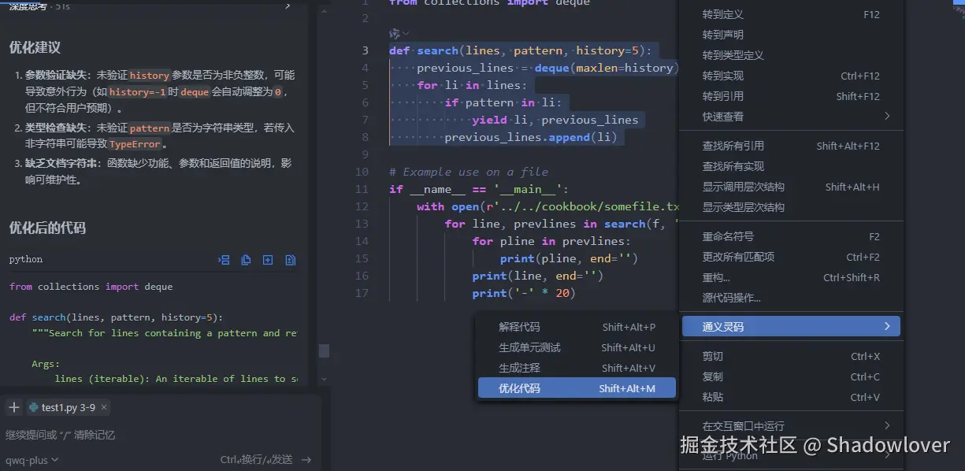Click the print('-' * 20) code line
965x471 pixels.
tap(524, 293)
